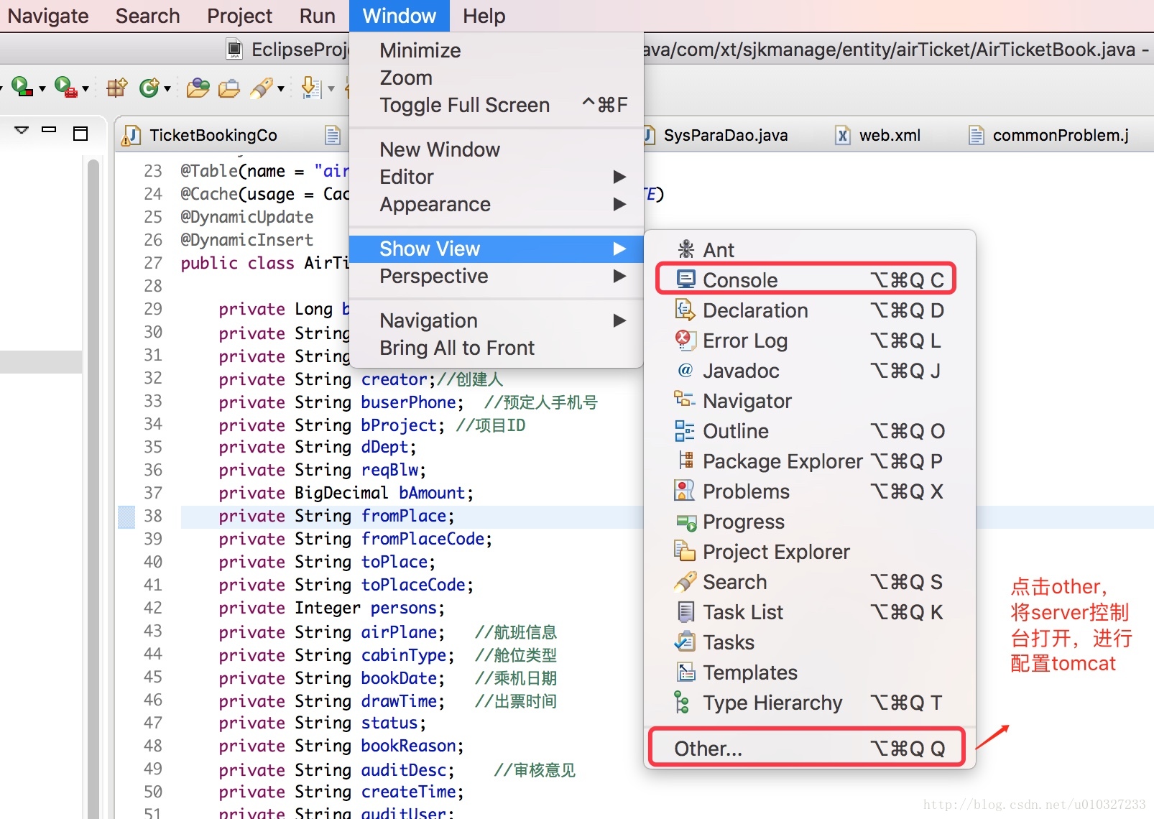Click the left panel vertical scrollbar
Viewport: 1154px width, 819px height.
pos(93,489)
